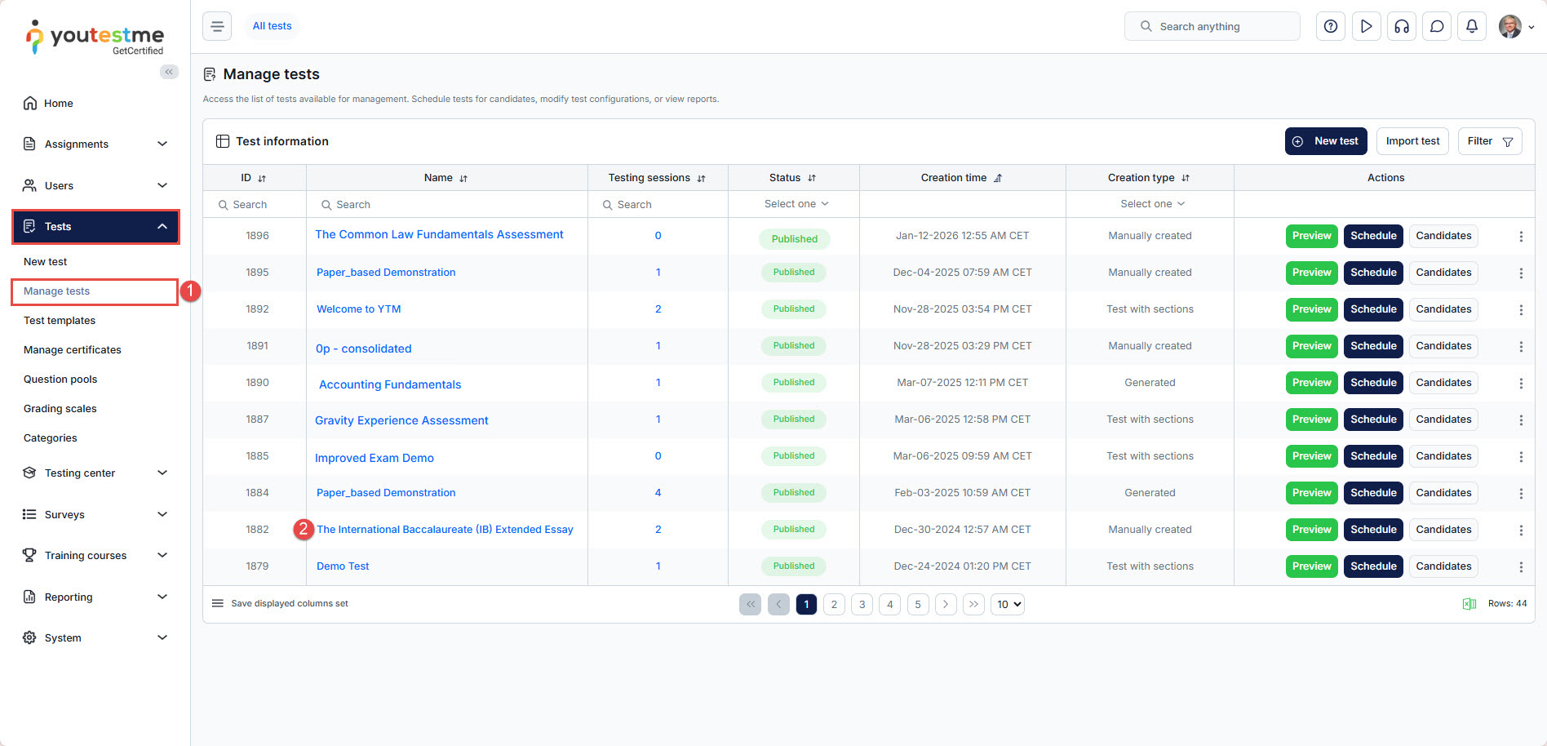Export table using Excel icon
The width and height of the screenshot is (1547, 746).
(x=1469, y=604)
